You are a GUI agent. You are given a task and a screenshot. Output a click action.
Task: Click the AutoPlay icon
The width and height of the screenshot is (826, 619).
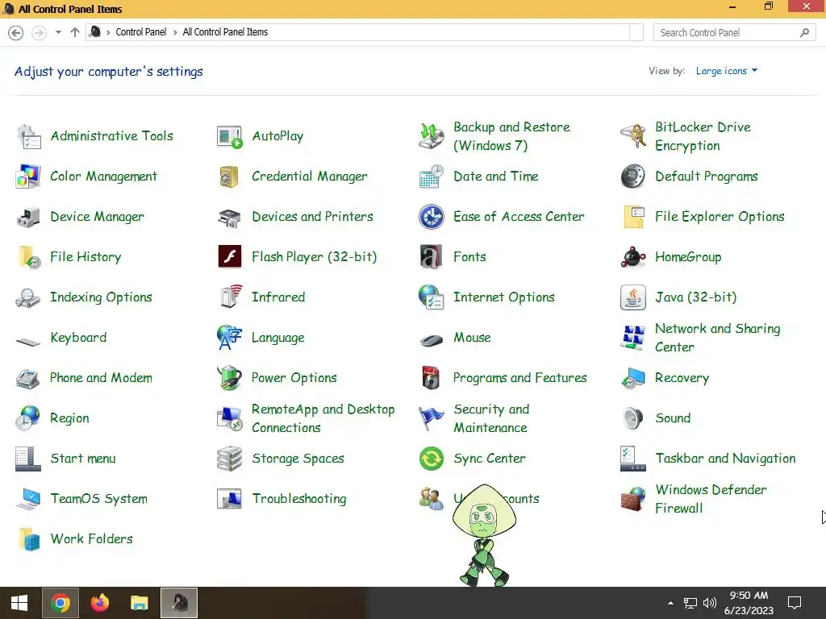(230, 136)
